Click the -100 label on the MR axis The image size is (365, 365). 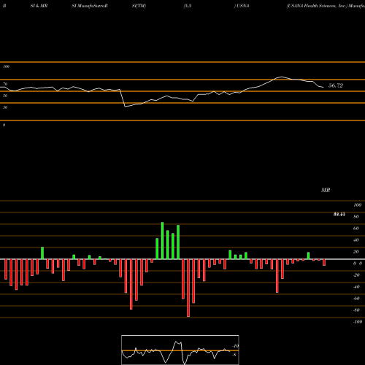click(357, 322)
